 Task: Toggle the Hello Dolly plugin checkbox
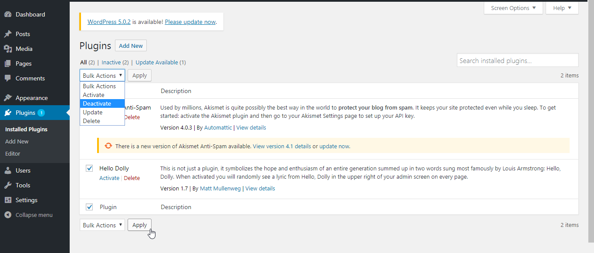coord(89,168)
